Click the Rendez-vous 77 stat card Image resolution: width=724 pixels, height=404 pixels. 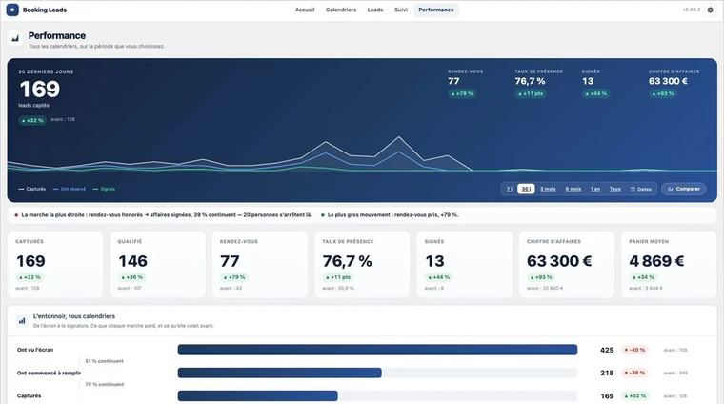(x=259, y=265)
